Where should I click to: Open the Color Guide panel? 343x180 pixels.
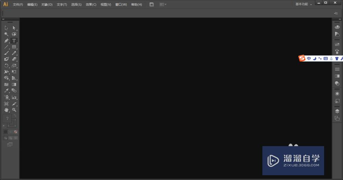[x=337, y=34]
